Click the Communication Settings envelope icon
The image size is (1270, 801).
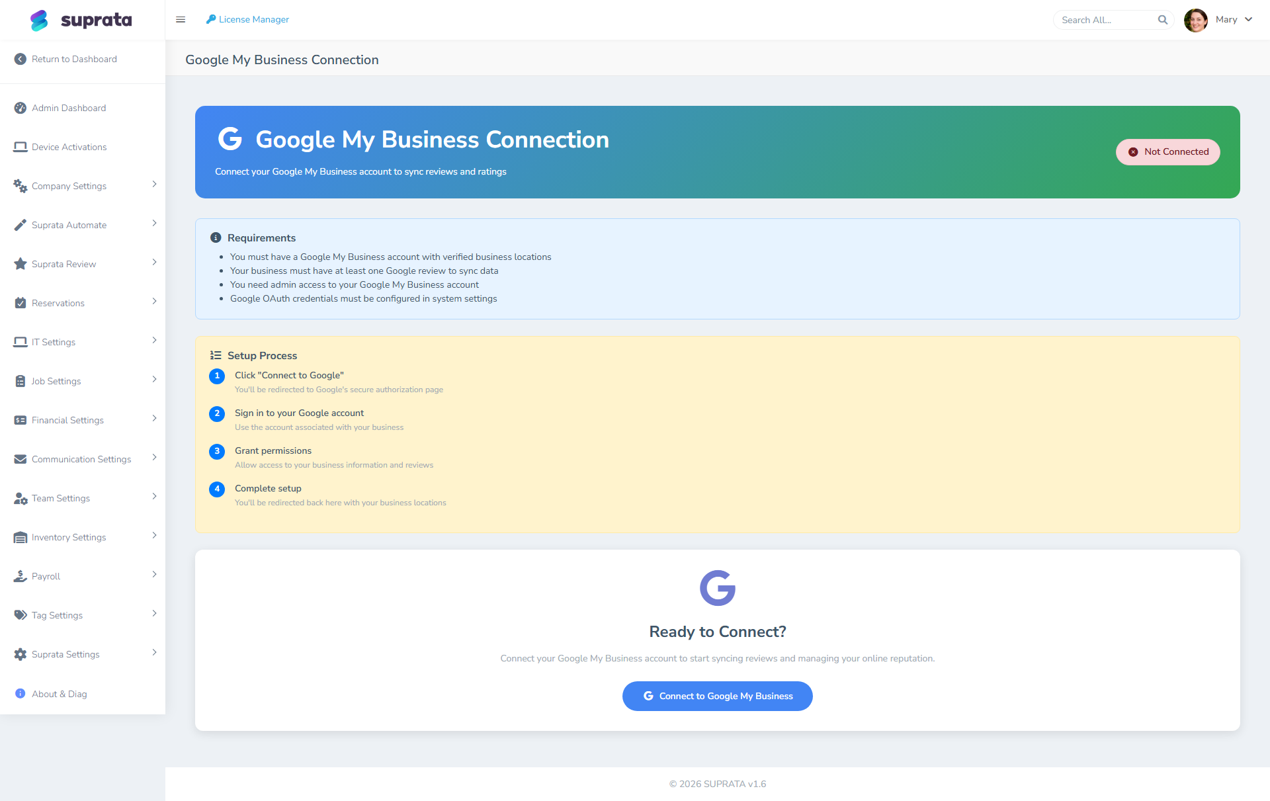coord(21,459)
